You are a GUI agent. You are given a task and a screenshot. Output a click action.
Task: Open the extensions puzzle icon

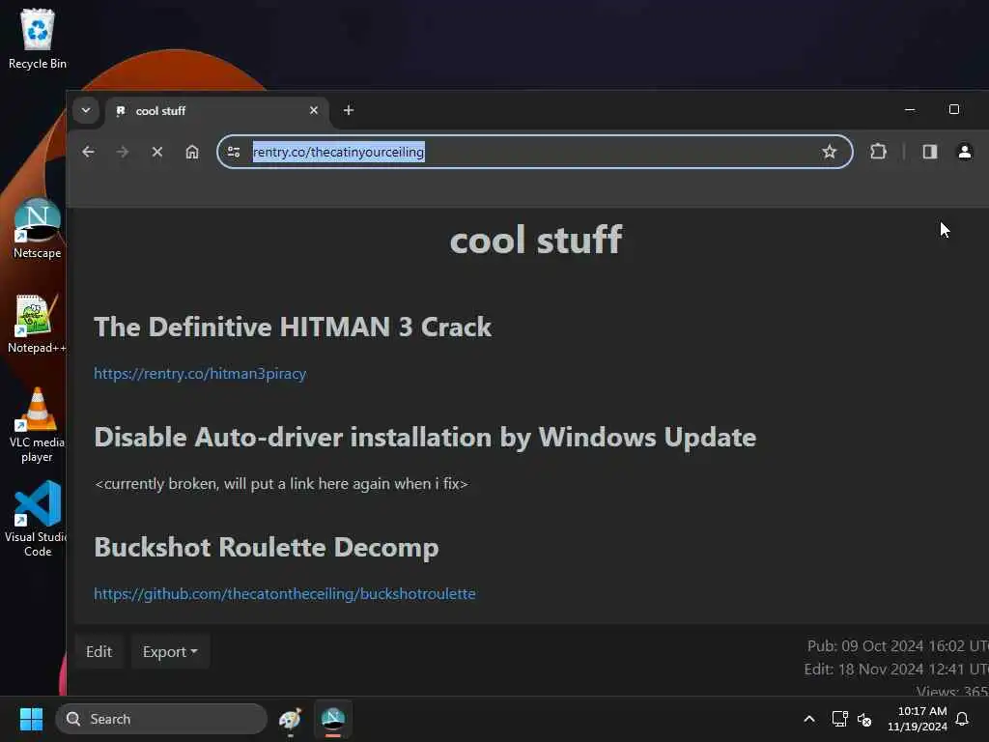coord(878,152)
